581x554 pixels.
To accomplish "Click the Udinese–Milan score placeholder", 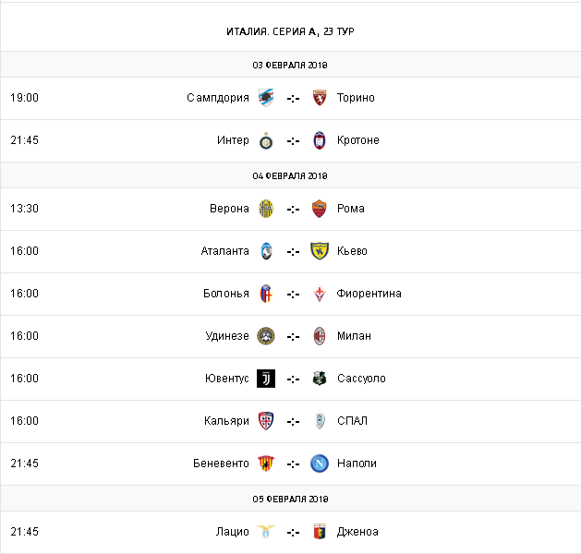I will [293, 336].
